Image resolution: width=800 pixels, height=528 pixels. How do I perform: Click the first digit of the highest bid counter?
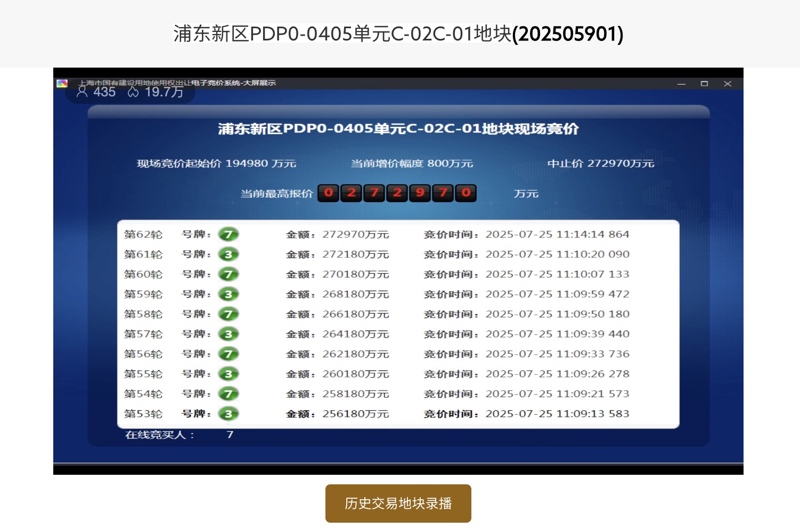(x=329, y=193)
